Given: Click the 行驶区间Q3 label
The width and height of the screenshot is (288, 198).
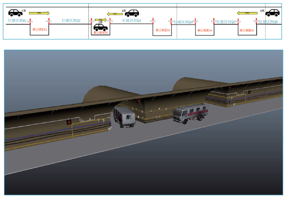Looking at the screenshot, I should pyautogui.click(x=132, y=21).
